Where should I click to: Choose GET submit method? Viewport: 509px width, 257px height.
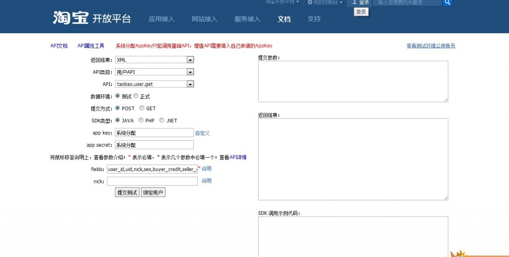(142, 108)
